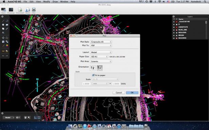Toggle visibility of the ANNOTATE layer
Screen dimensions: 209x130
174,27
